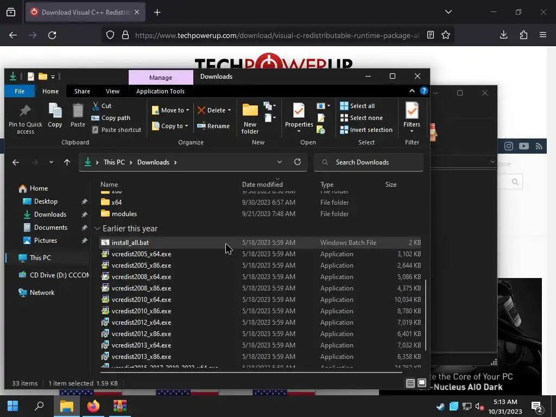
Task: Open the Filters ribbon button
Action: point(412,117)
